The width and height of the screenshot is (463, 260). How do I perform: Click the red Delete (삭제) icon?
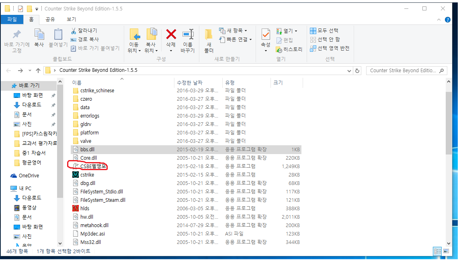171,34
